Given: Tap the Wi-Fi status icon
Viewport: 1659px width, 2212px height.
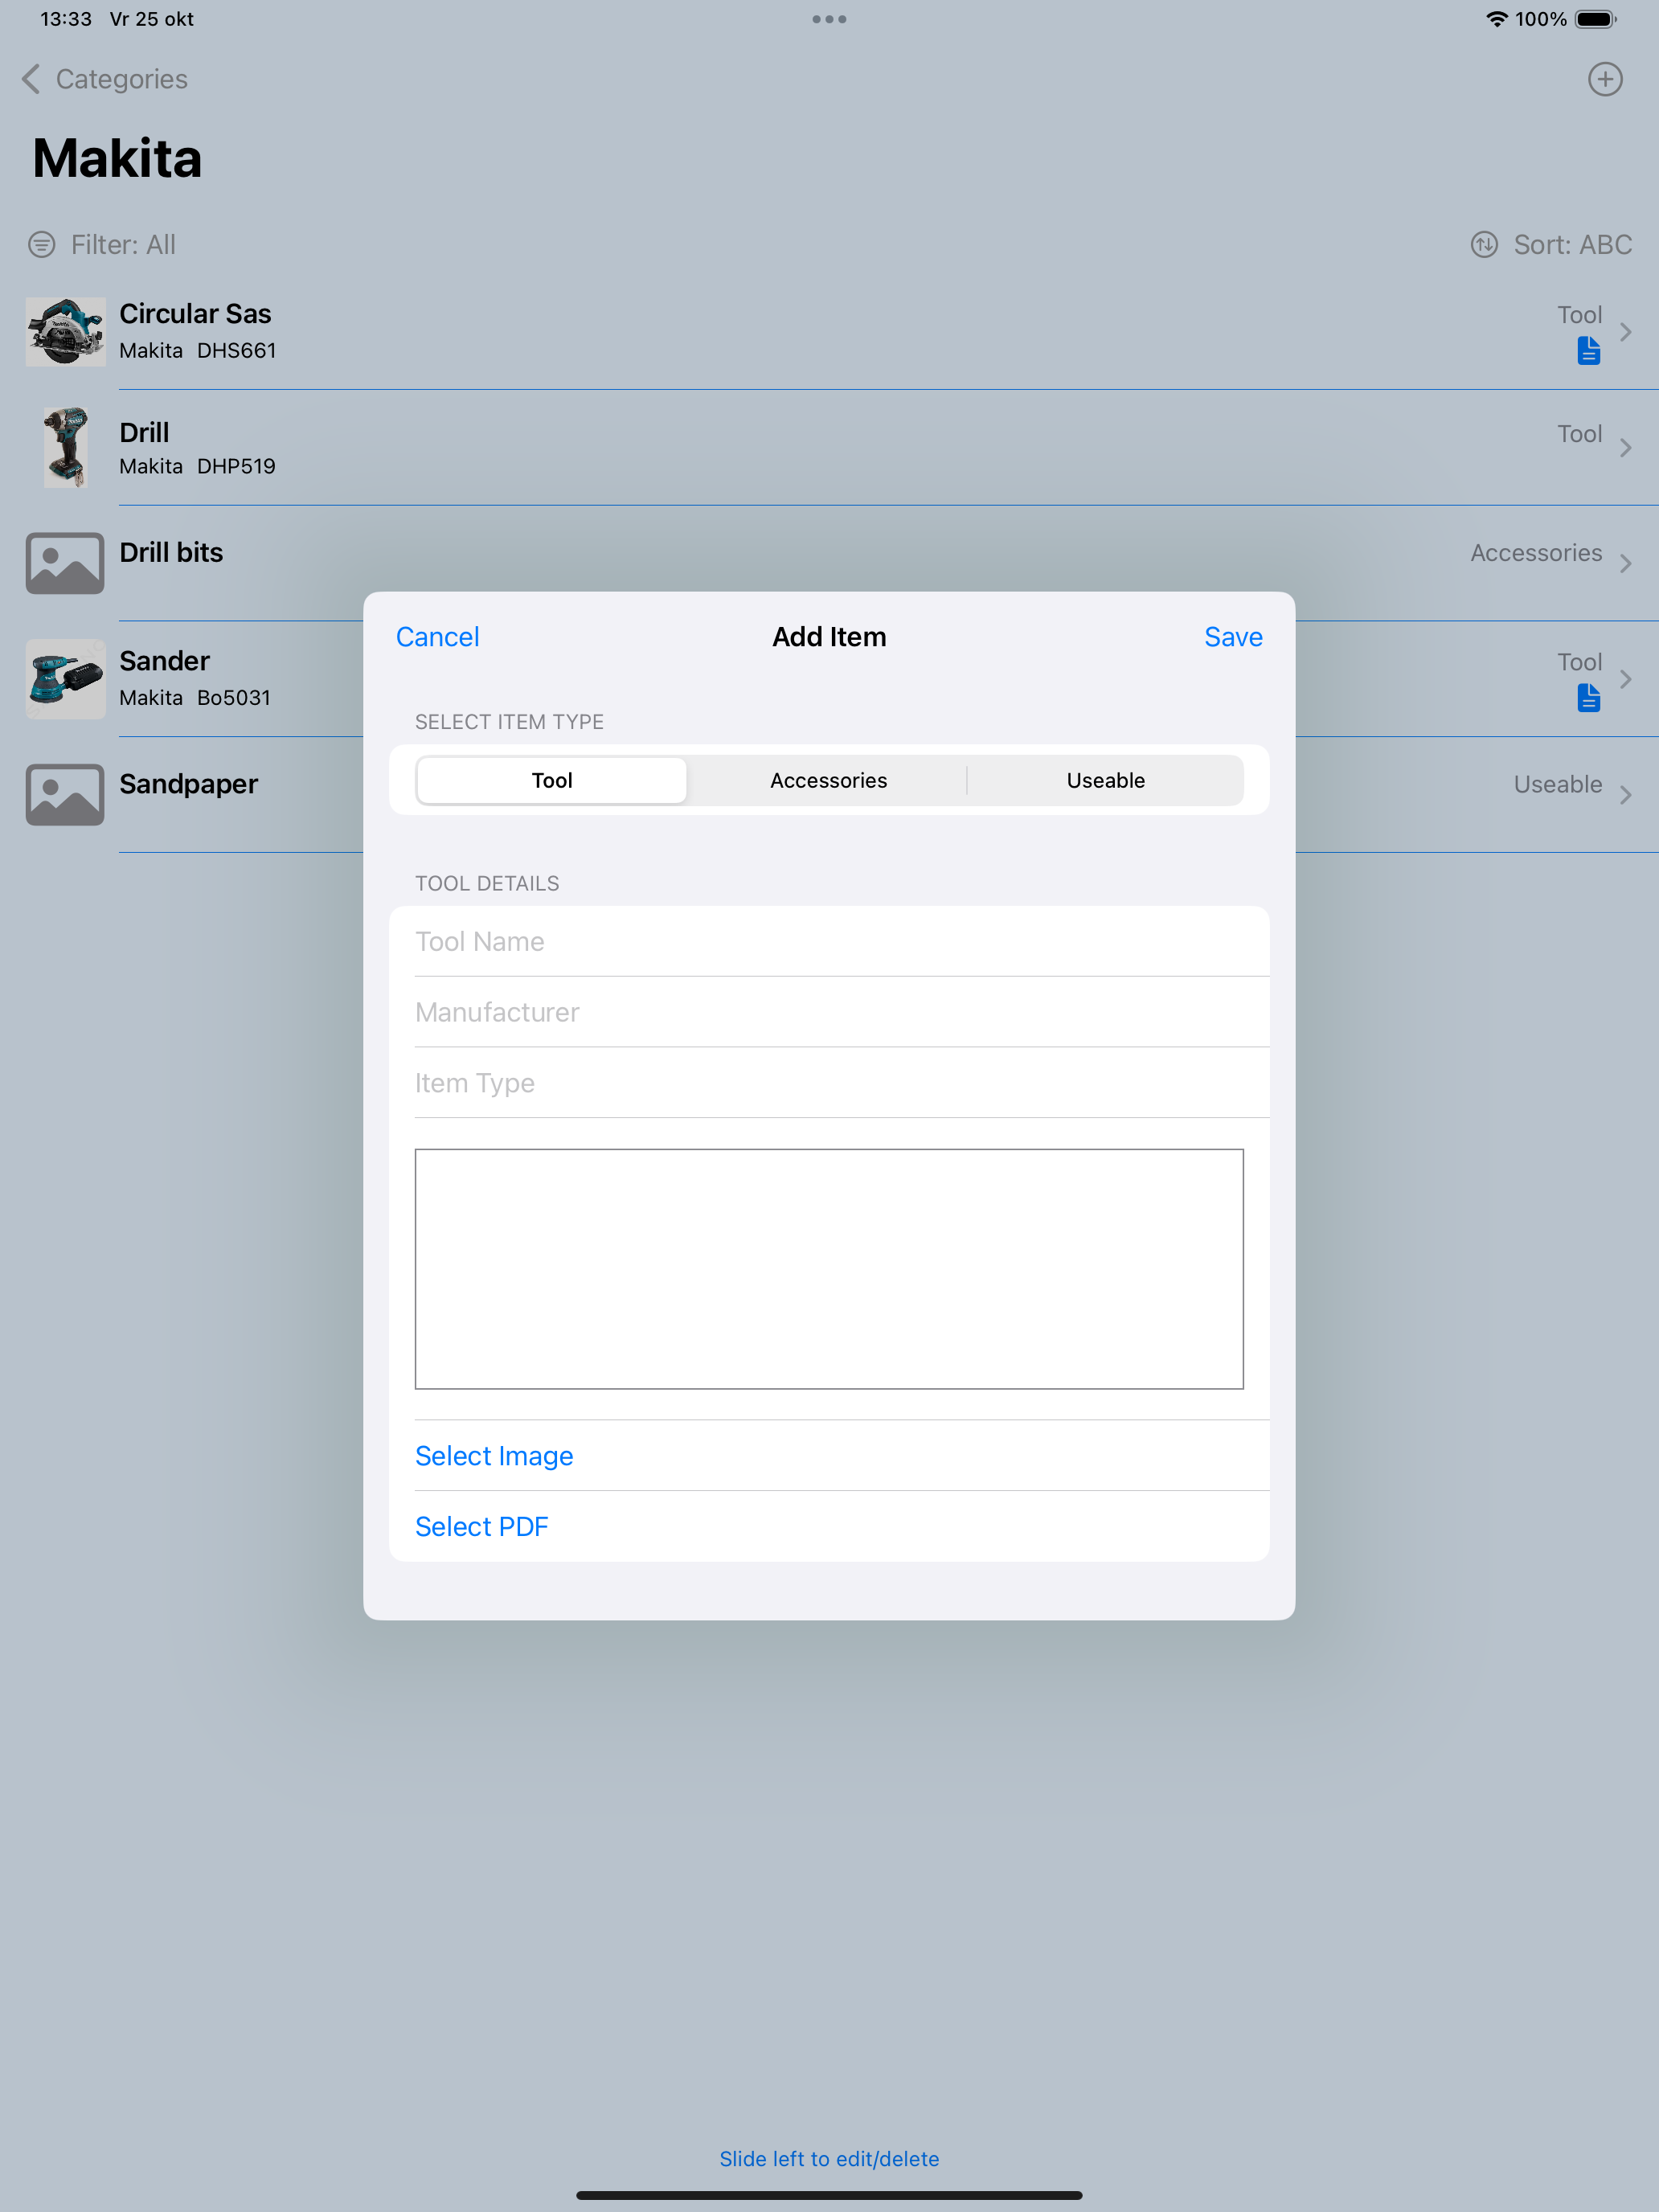Looking at the screenshot, I should coord(1496,19).
